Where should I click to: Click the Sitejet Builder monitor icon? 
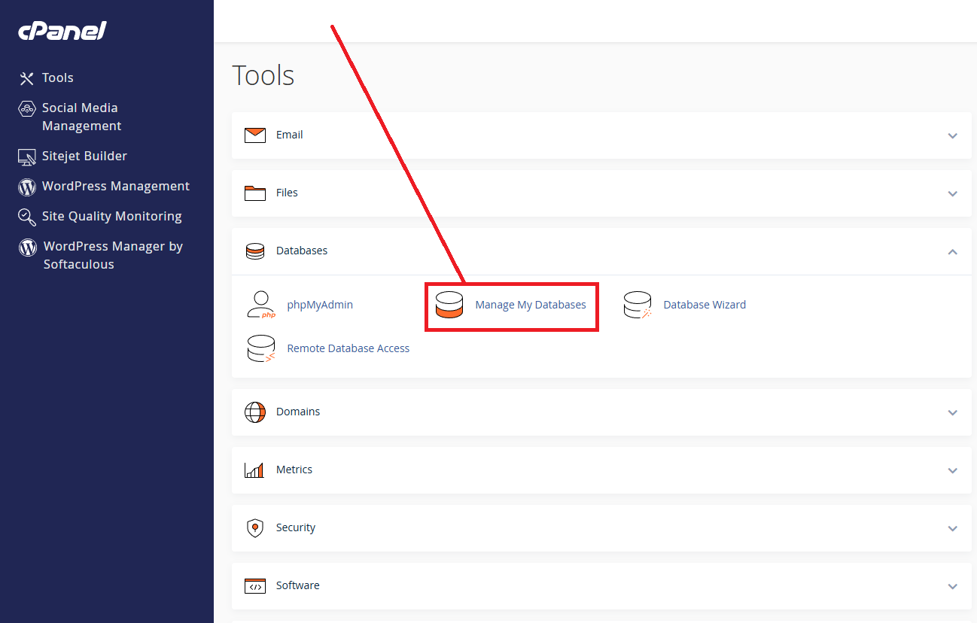click(x=27, y=157)
